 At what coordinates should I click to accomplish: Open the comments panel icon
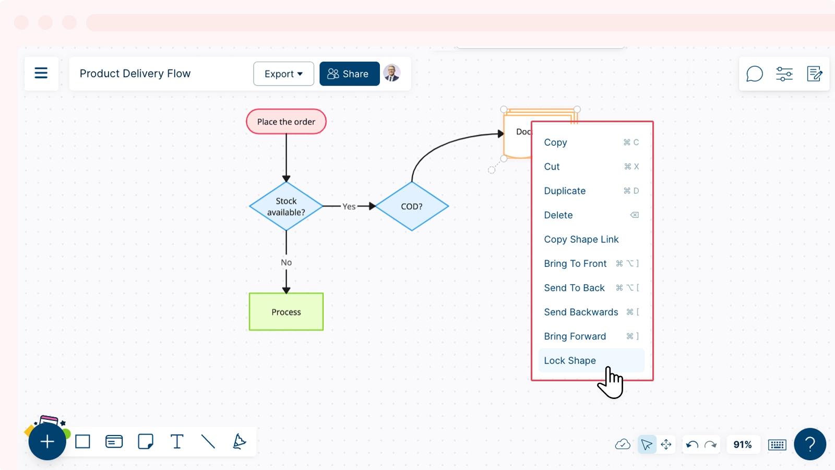pos(754,74)
